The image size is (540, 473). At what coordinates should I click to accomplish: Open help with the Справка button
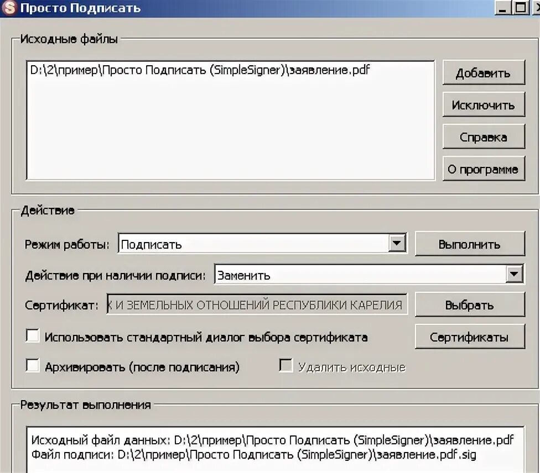pos(484,137)
